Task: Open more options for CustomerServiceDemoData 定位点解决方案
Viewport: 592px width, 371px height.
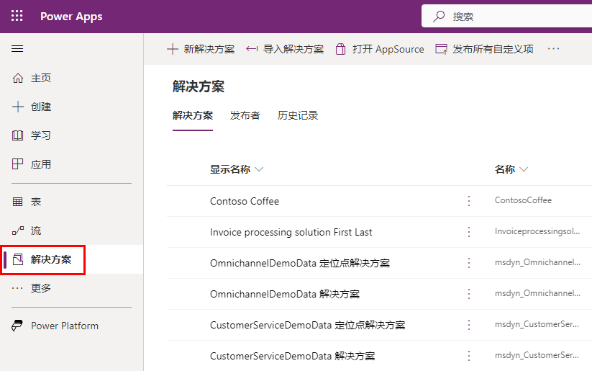Action: click(x=469, y=325)
